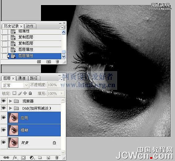
Task: Lock transparent pixels icon
Action: (x=14, y=93)
